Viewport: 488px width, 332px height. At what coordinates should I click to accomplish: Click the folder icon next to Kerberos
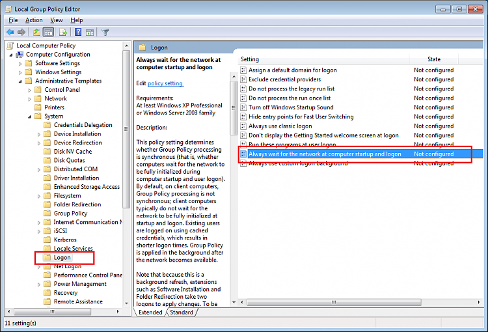[x=47, y=240]
